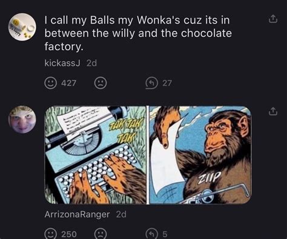Open ArrizonaRanger's profile avatar
The width and height of the screenshot is (287, 239).
(22, 119)
